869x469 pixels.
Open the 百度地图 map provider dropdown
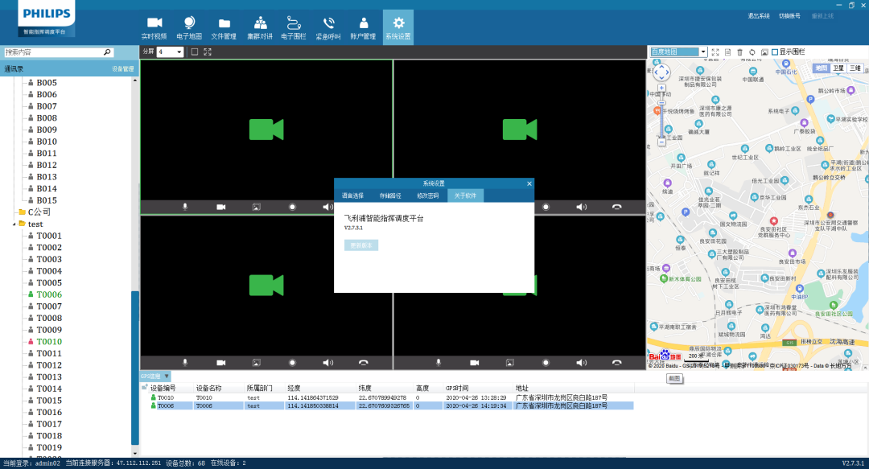702,51
